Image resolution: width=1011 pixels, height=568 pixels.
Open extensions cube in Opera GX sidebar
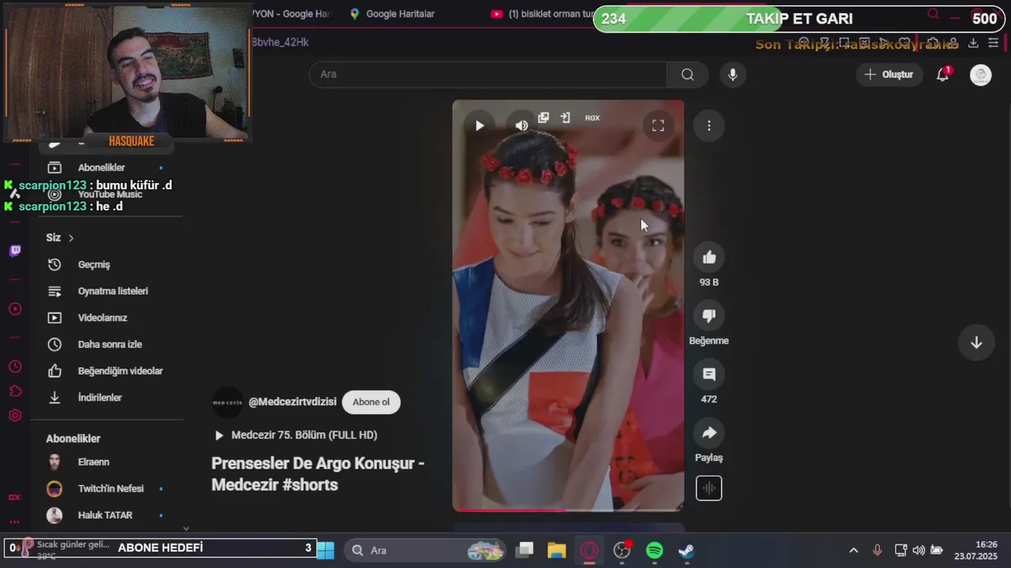15,391
